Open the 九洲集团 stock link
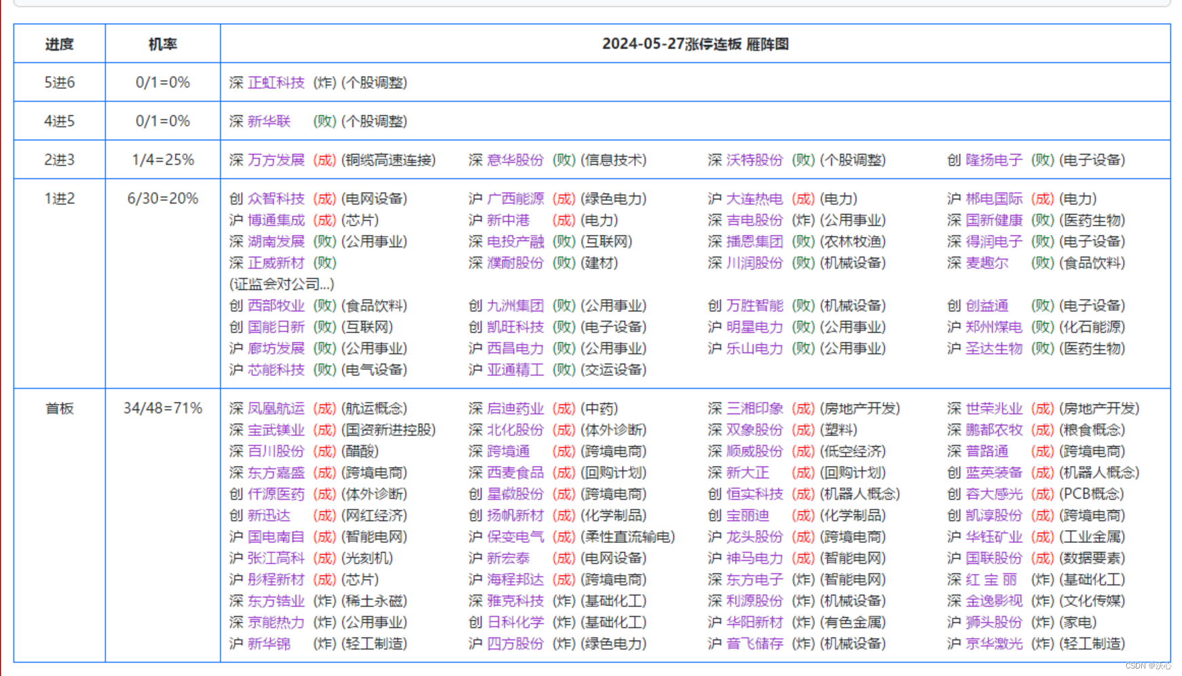This screenshot has height=676, width=1182. click(515, 306)
